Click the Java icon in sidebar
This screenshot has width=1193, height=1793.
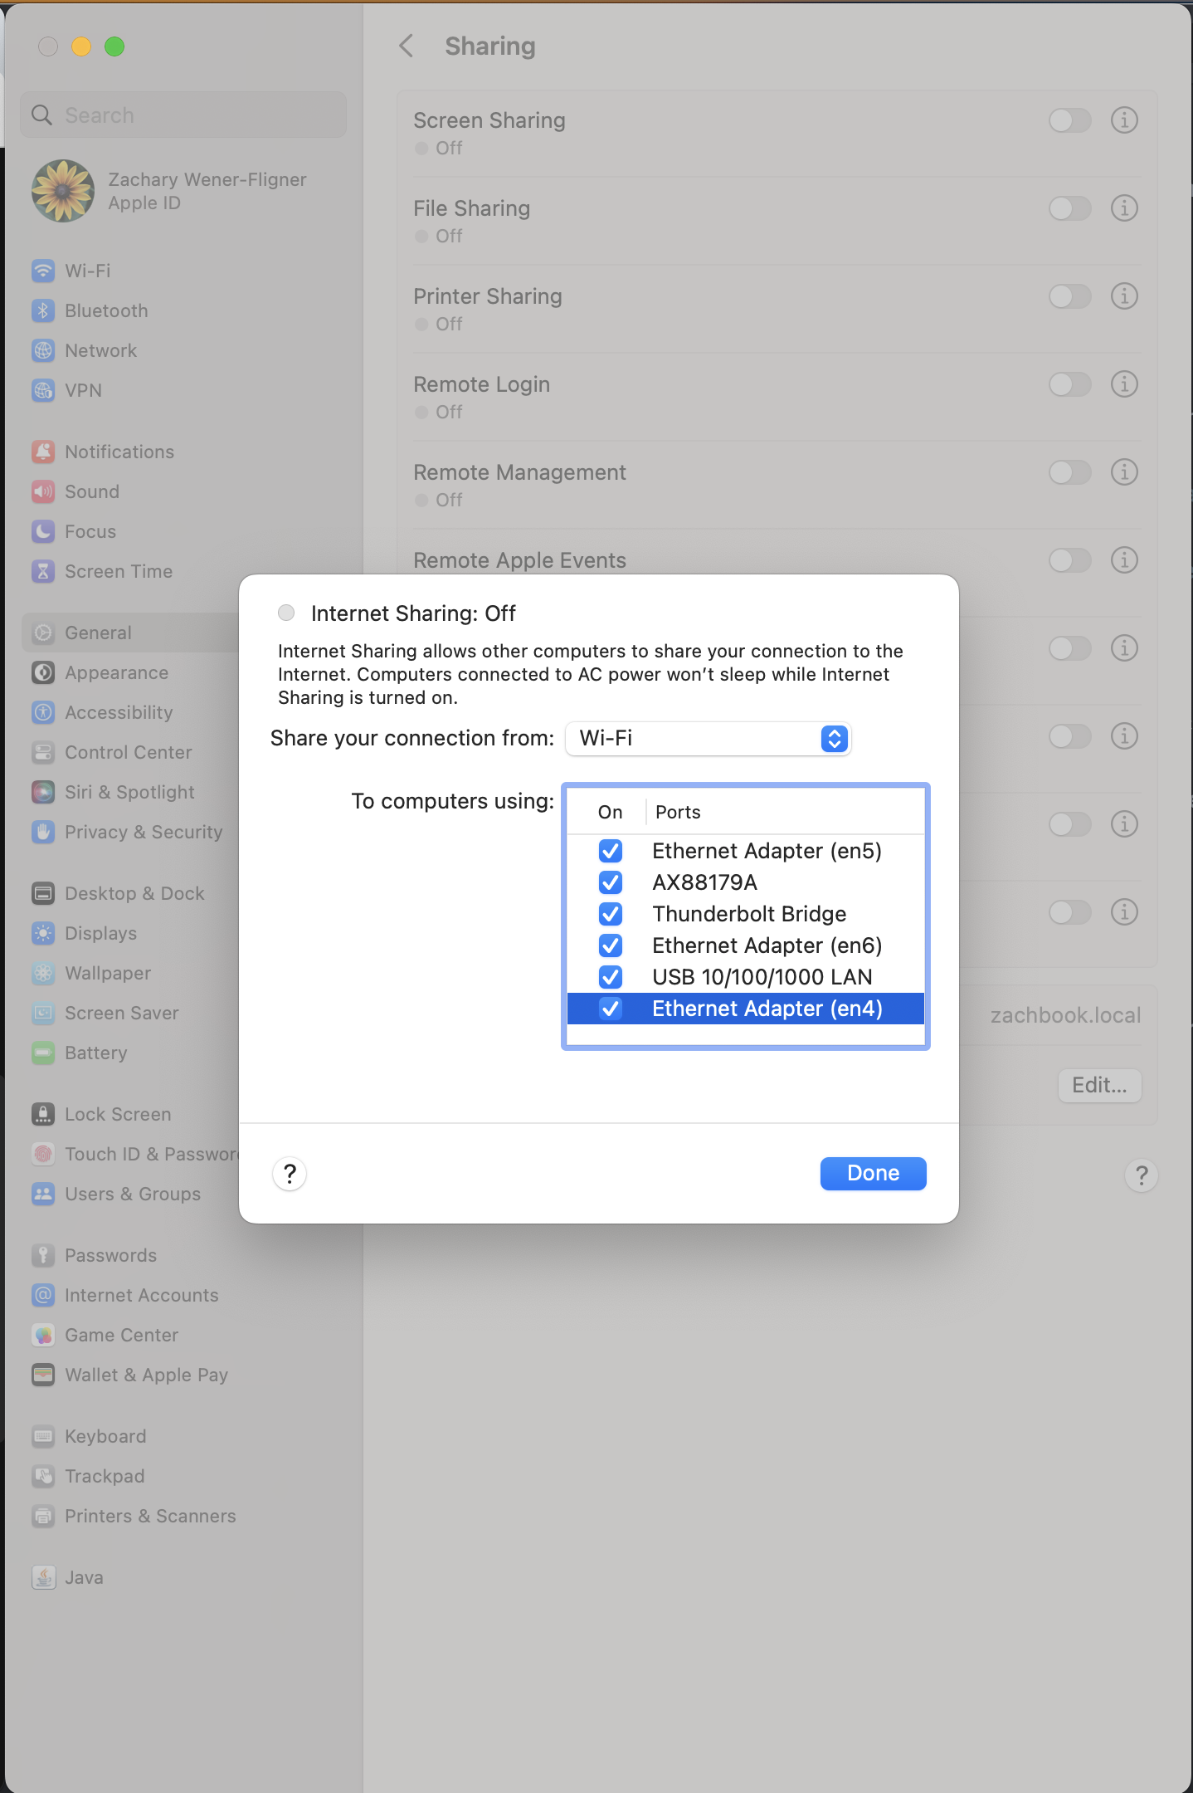point(43,1577)
